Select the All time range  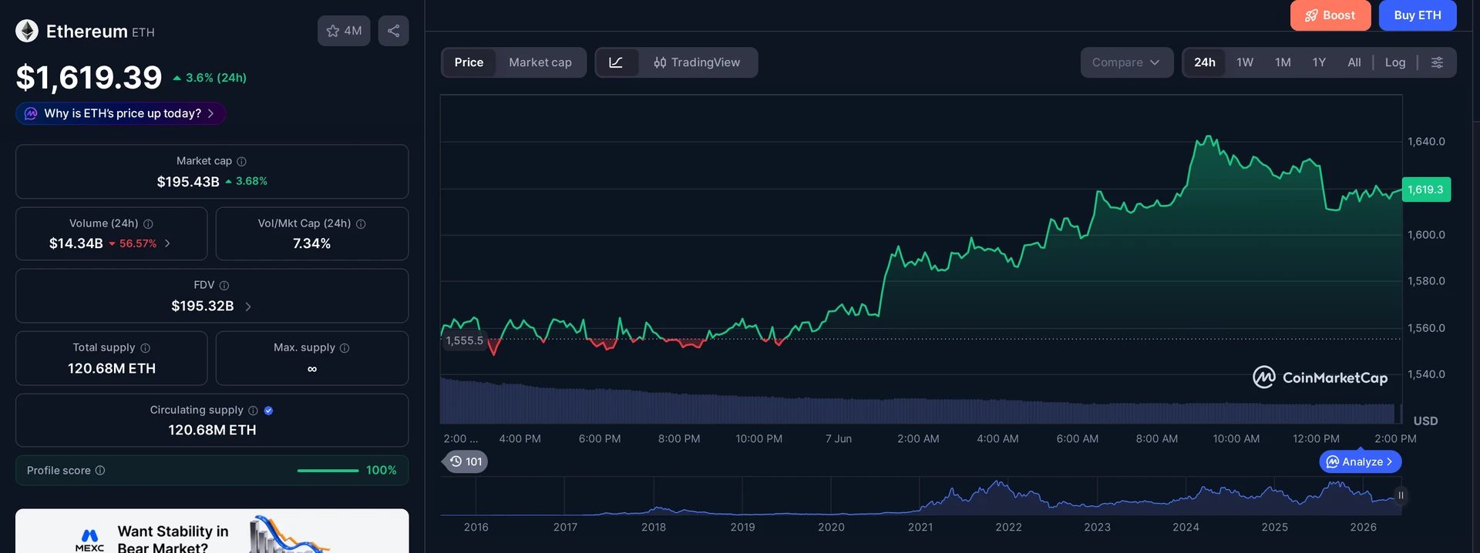(x=1354, y=62)
